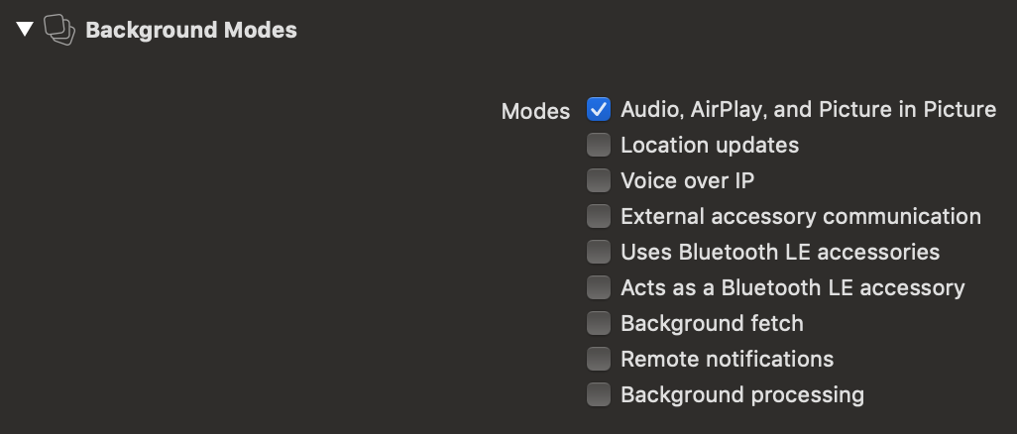Collapse the Background Modes disclosure triangle

coord(26,29)
